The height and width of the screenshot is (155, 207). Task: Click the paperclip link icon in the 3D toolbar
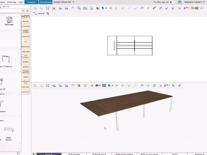coord(179,85)
